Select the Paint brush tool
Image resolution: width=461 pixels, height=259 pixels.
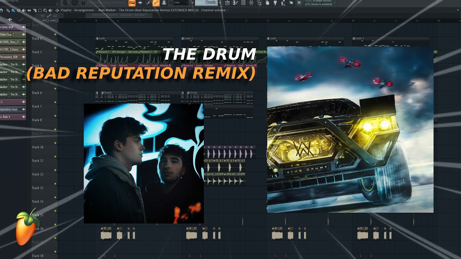point(13,10)
